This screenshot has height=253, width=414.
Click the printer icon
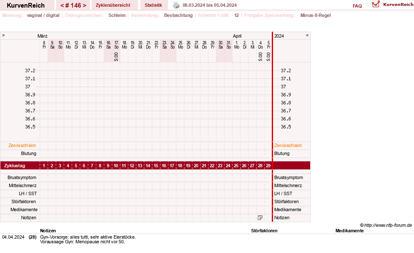tap(176, 5)
